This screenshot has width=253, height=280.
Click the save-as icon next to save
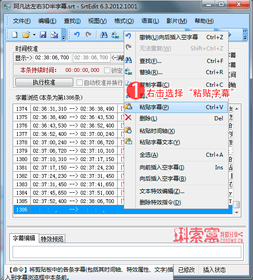point(54,35)
